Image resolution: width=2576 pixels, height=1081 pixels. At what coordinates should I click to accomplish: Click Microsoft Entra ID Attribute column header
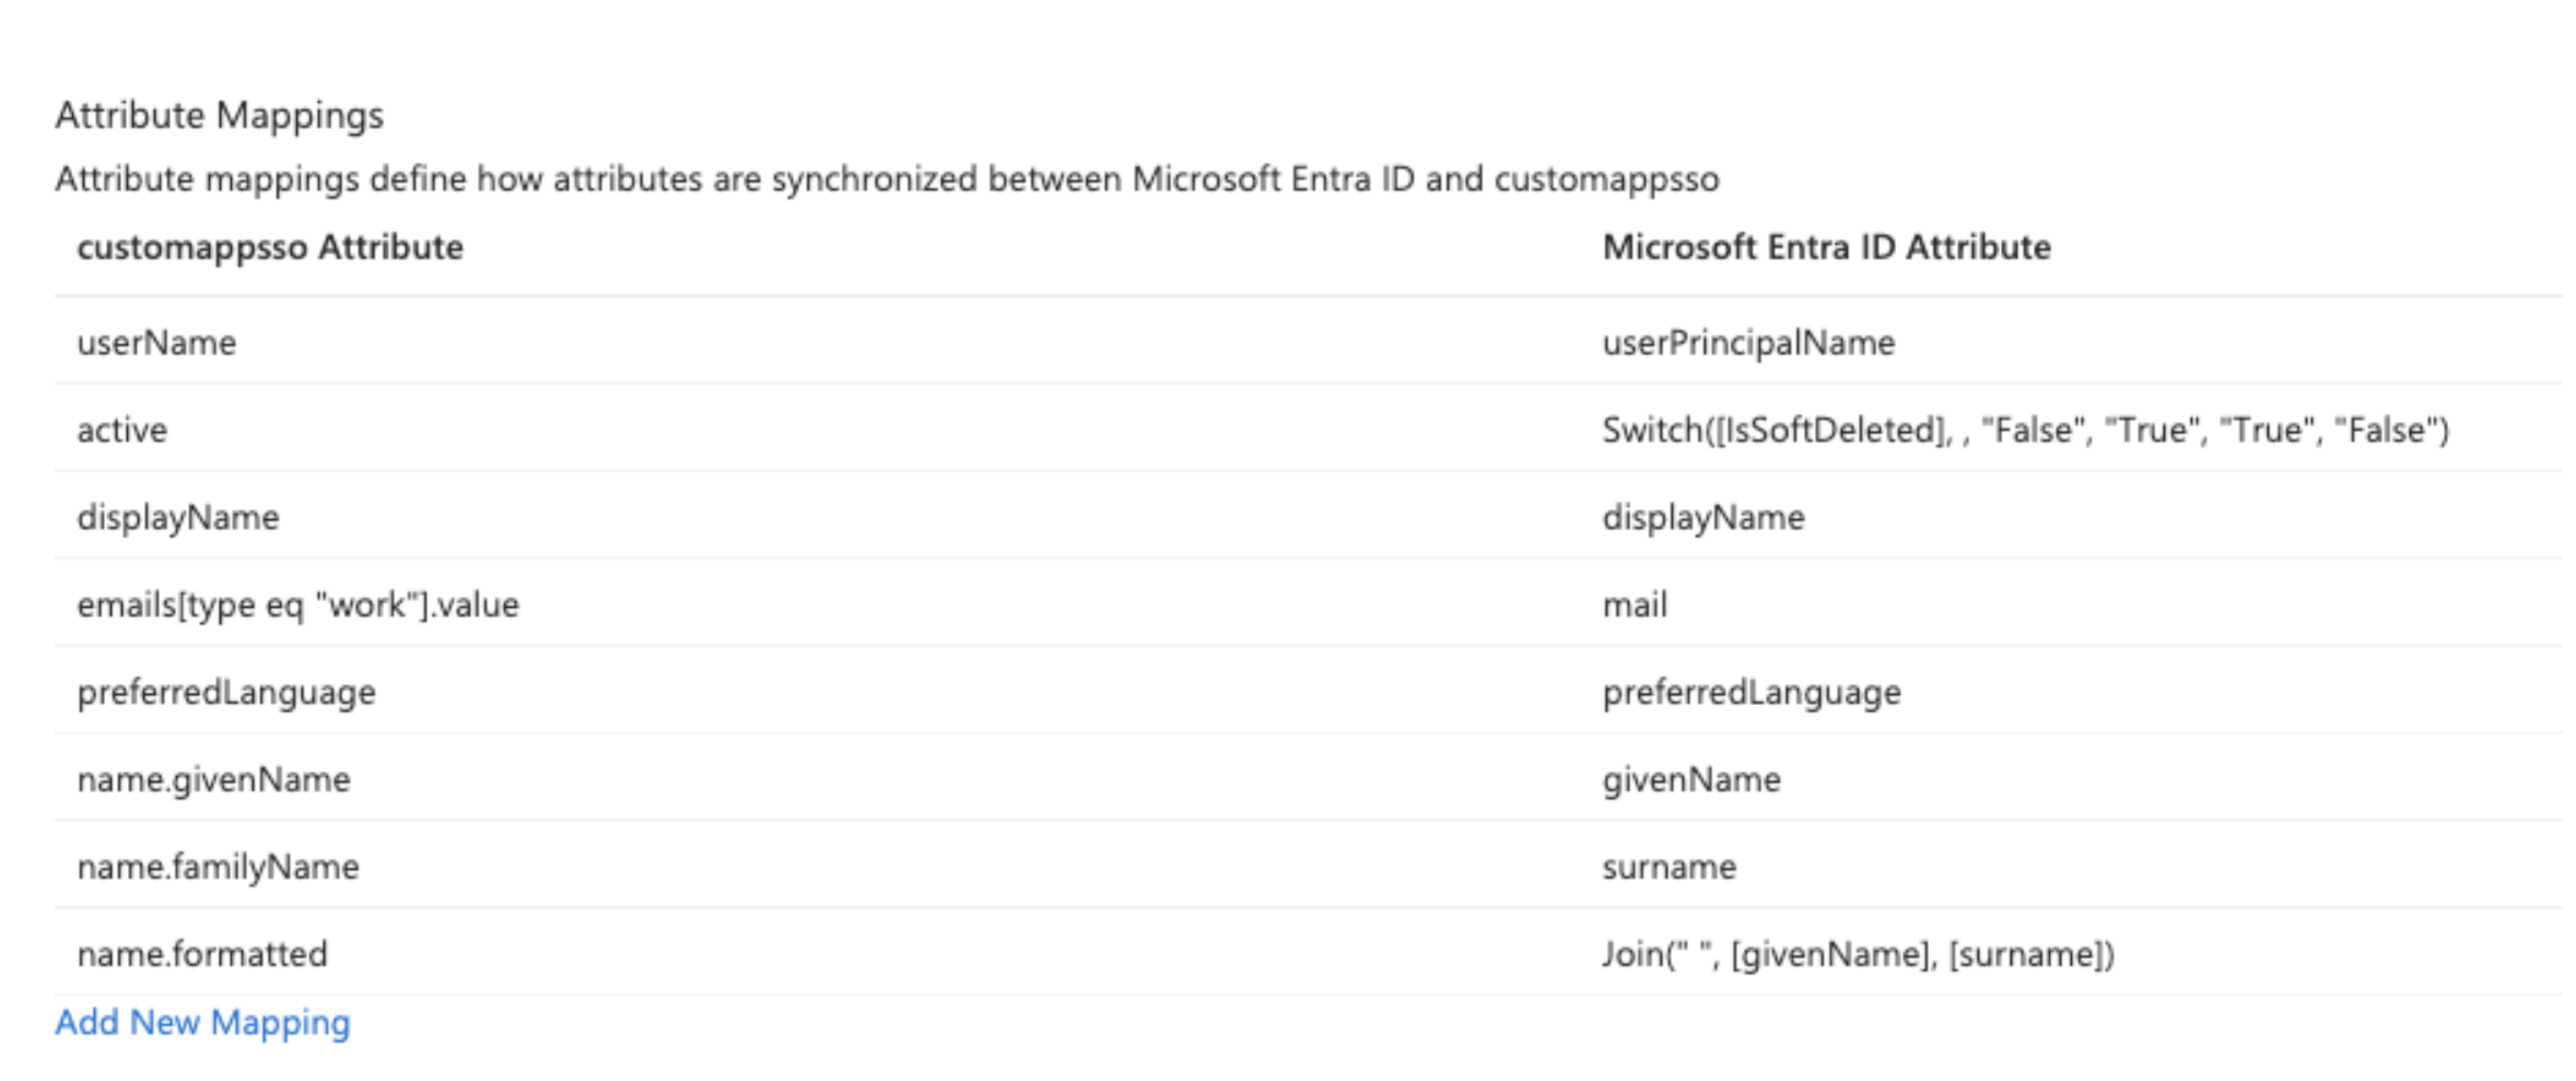coord(1826,247)
